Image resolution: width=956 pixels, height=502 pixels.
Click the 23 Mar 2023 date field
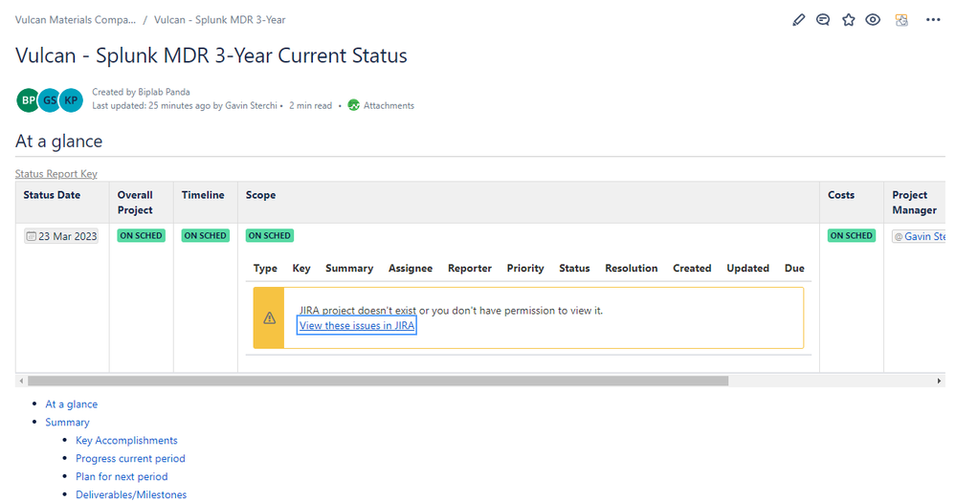pos(61,236)
